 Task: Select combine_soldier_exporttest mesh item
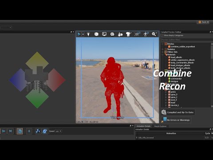click(183, 47)
